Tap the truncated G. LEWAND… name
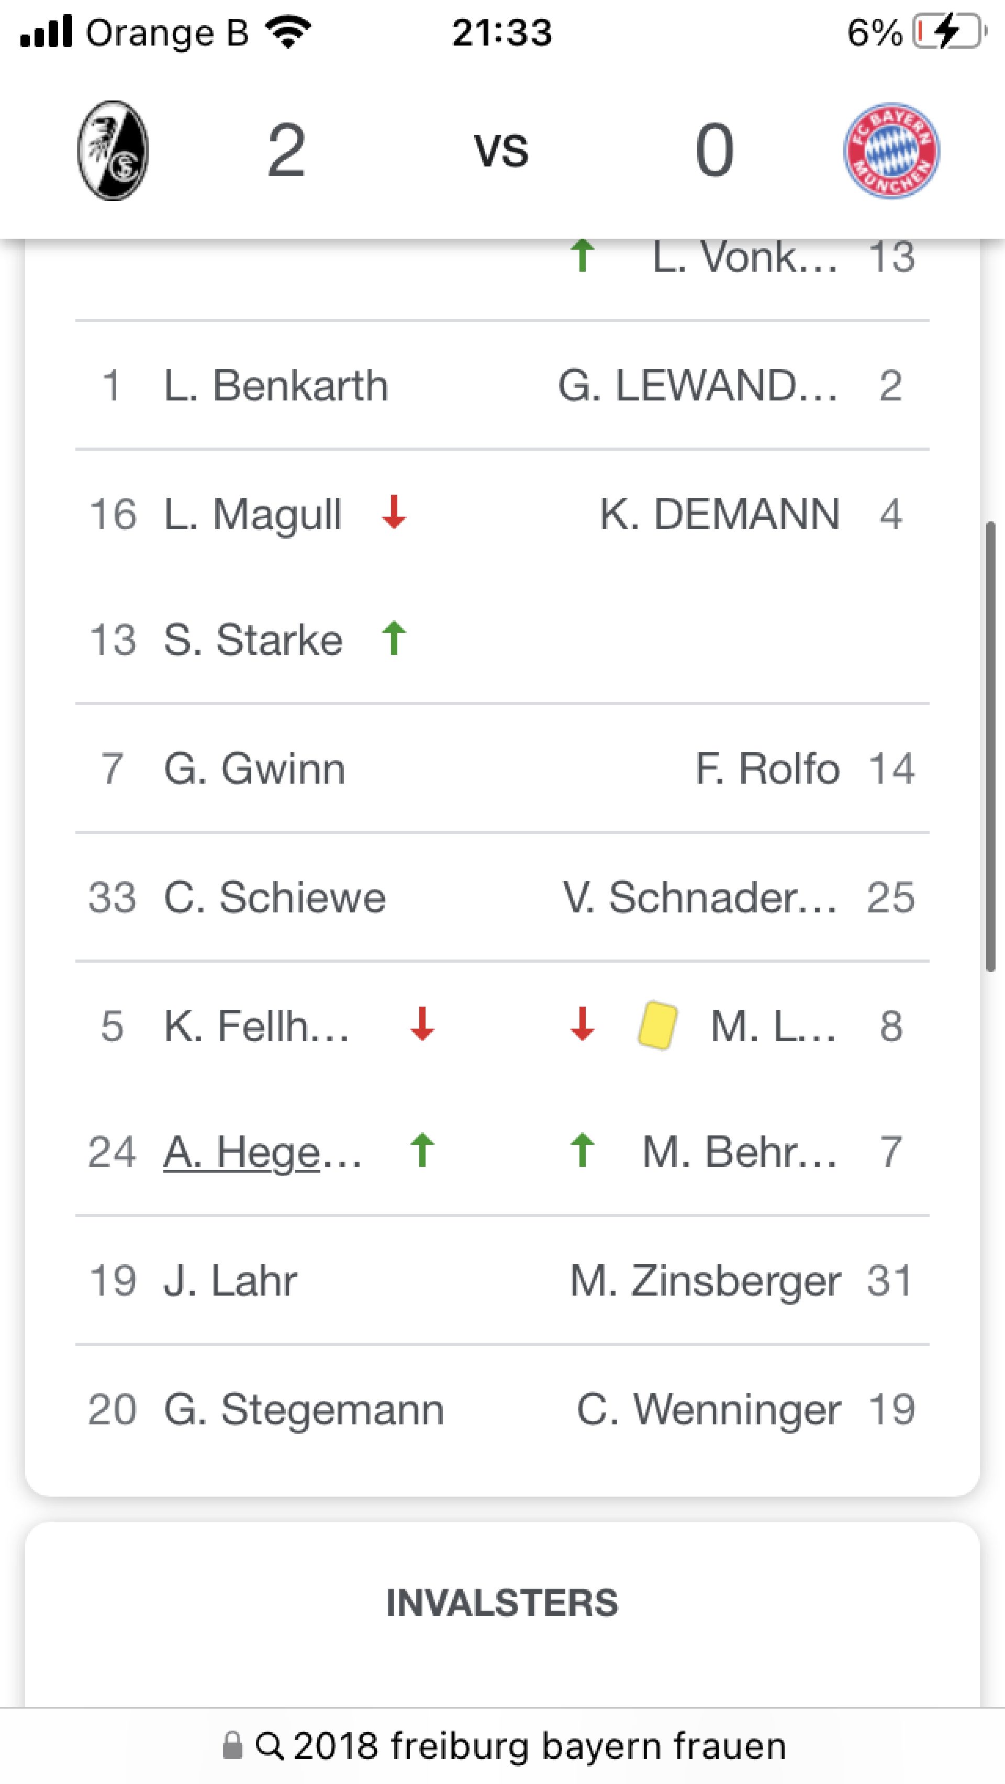 tap(697, 385)
